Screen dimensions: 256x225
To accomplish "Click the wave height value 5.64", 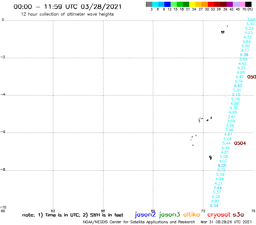I will (x=227, y=139).
